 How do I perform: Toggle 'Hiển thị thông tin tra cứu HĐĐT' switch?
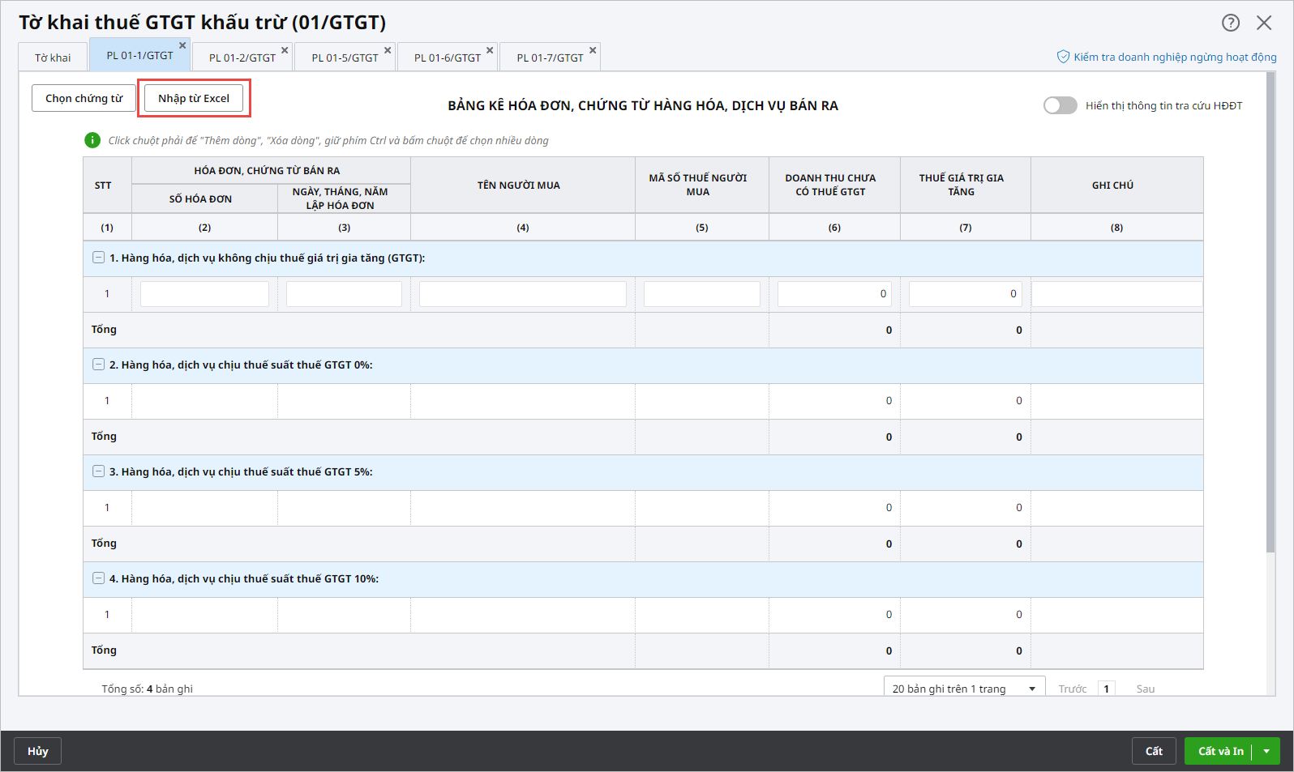coord(1060,105)
